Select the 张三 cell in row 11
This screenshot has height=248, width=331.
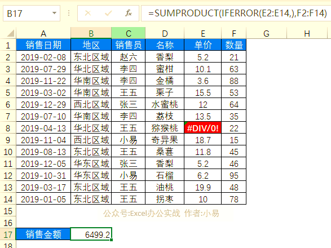click(129, 163)
